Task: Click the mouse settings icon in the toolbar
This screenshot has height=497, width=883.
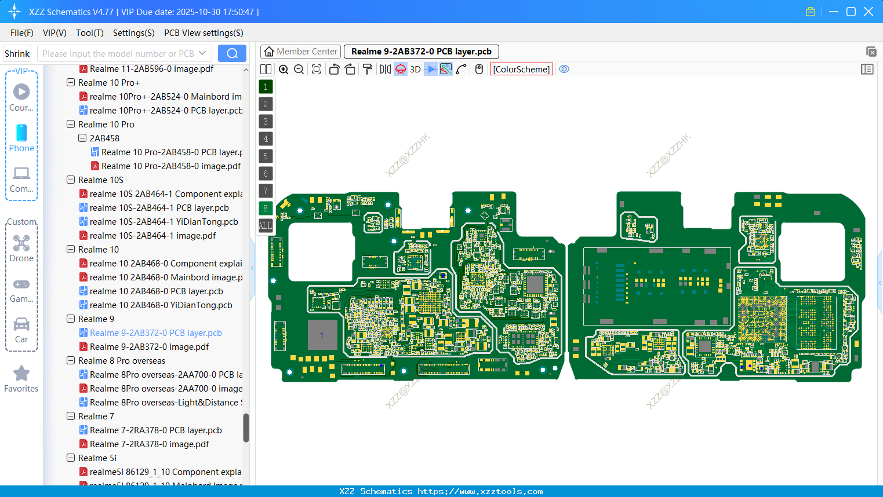Action: click(x=478, y=69)
